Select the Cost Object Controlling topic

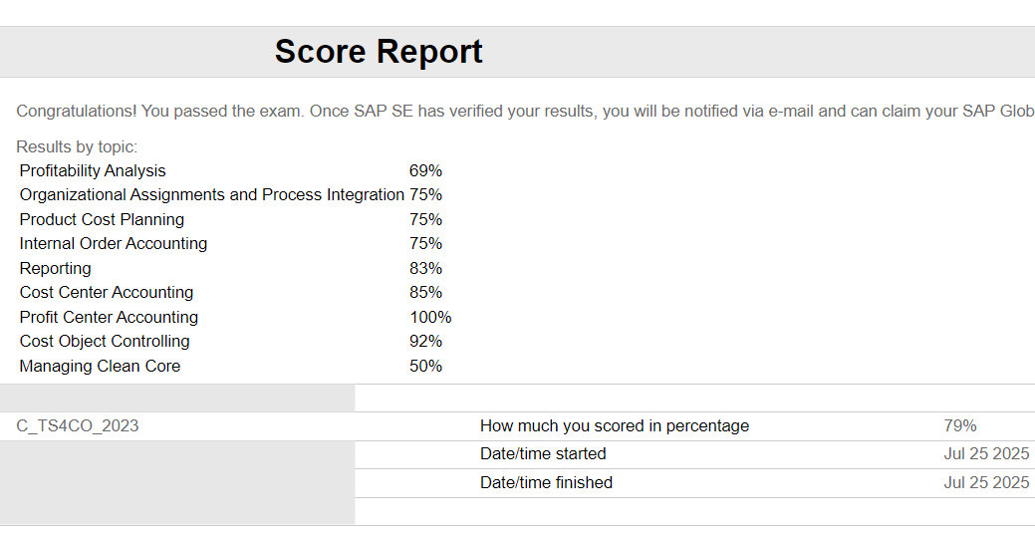[x=105, y=341]
